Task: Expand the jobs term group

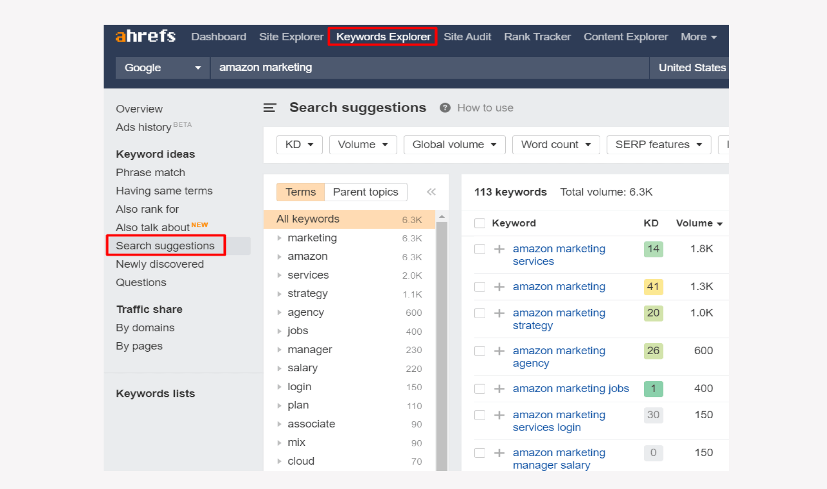Action: point(279,331)
